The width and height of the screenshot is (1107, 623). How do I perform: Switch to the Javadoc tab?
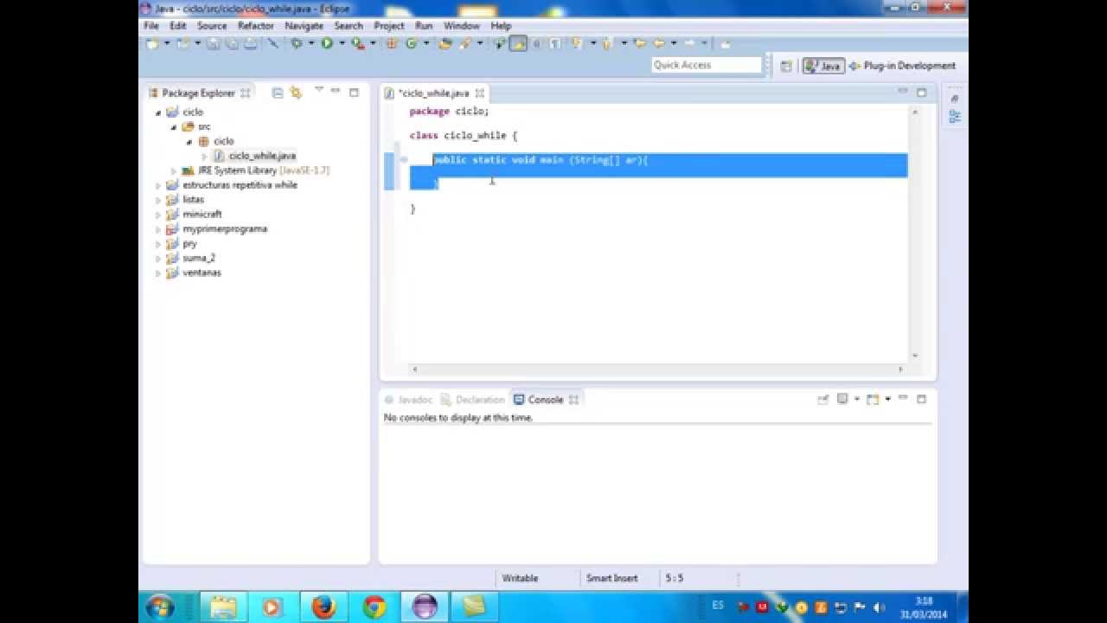[x=408, y=400]
